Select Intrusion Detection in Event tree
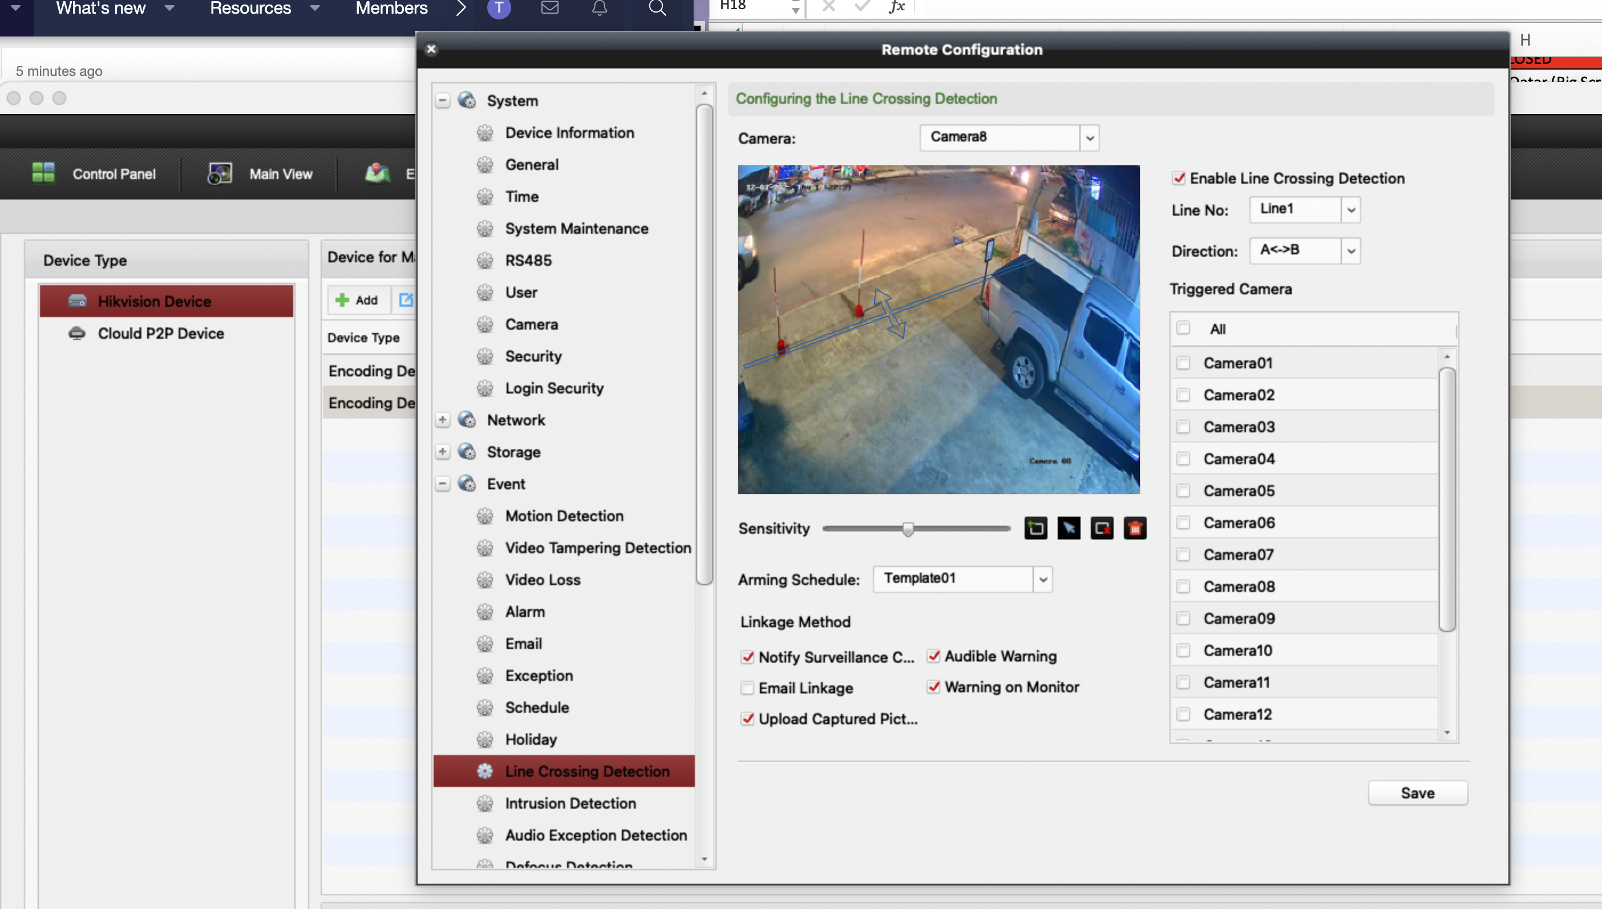Screen dimensions: 1602x909 (x=570, y=804)
